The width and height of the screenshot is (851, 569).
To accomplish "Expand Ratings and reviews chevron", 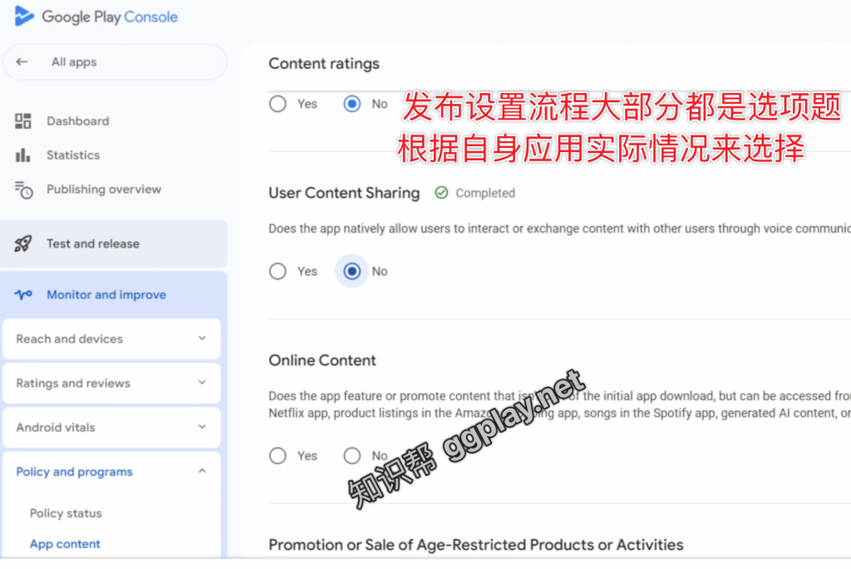I will [x=202, y=382].
